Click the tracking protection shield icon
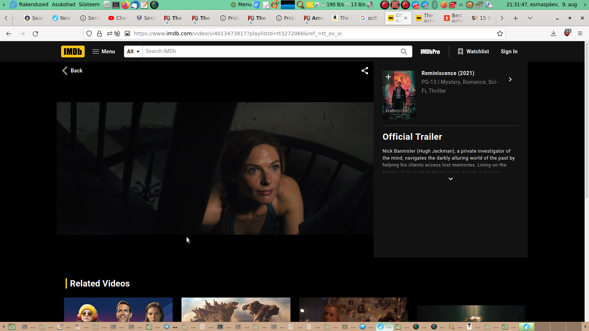Image resolution: width=589 pixels, height=331 pixels. [x=89, y=33]
